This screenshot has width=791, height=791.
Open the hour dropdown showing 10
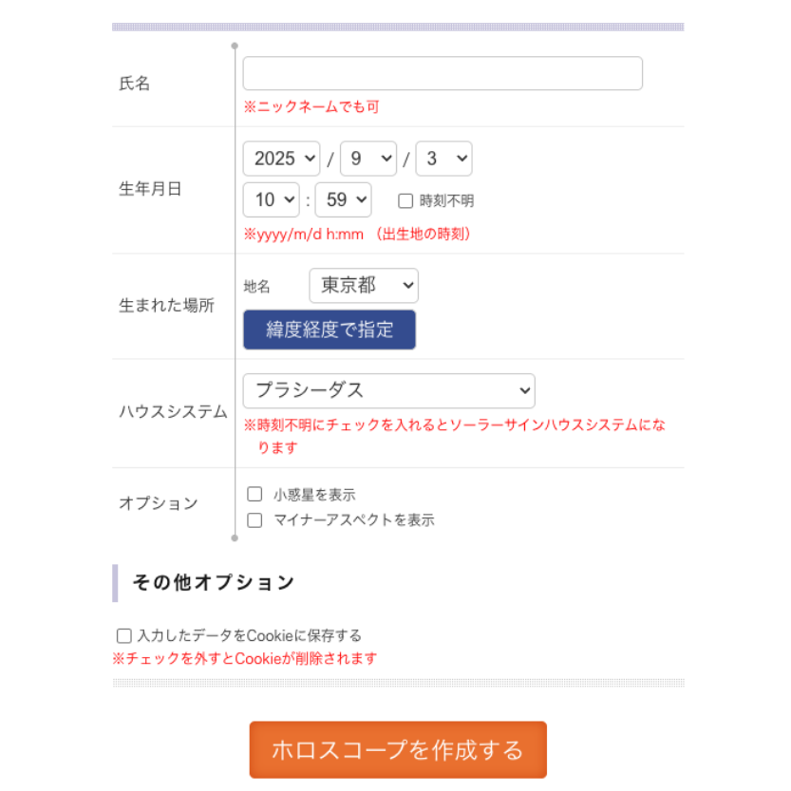pos(272,199)
